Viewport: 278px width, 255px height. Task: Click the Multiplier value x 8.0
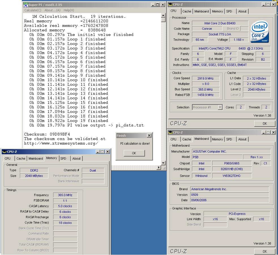point(206,84)
